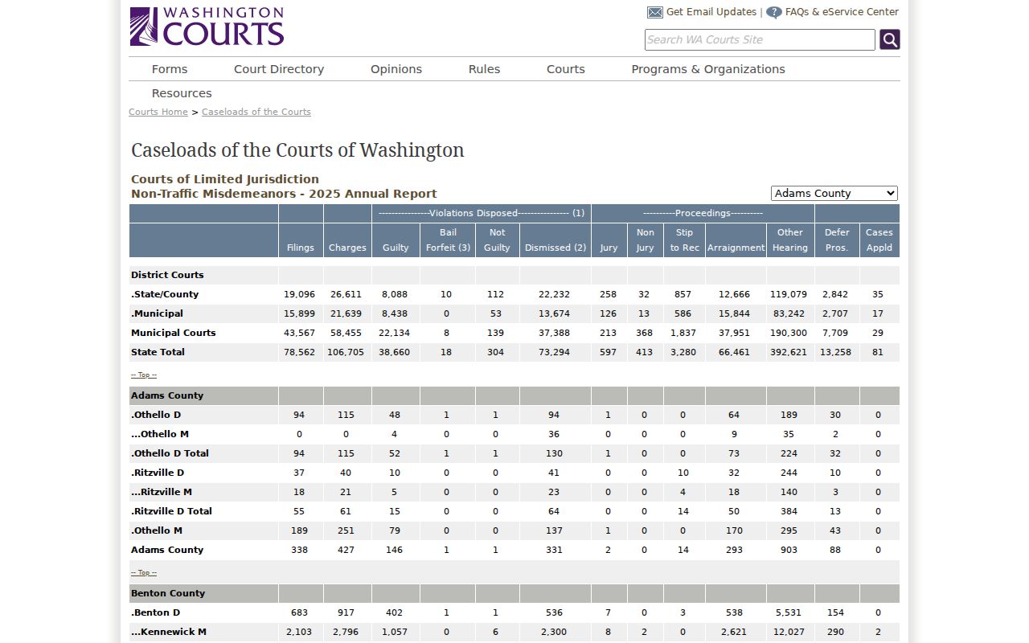
Task: Click the Adams County section header
Action: [167, 395]
